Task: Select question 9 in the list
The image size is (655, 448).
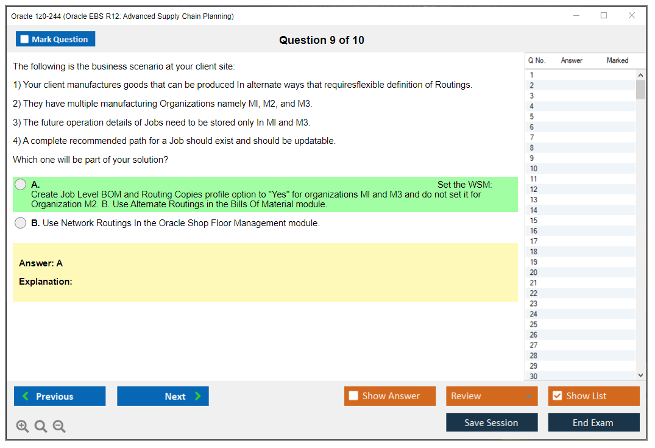Action: tap(532, 158)
